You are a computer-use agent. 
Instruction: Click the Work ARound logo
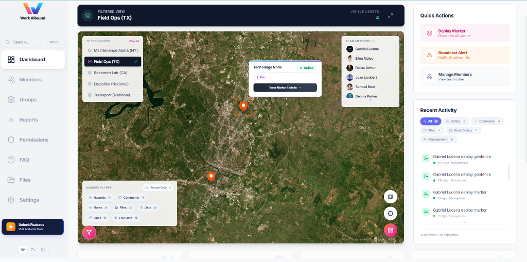[32, 11]
